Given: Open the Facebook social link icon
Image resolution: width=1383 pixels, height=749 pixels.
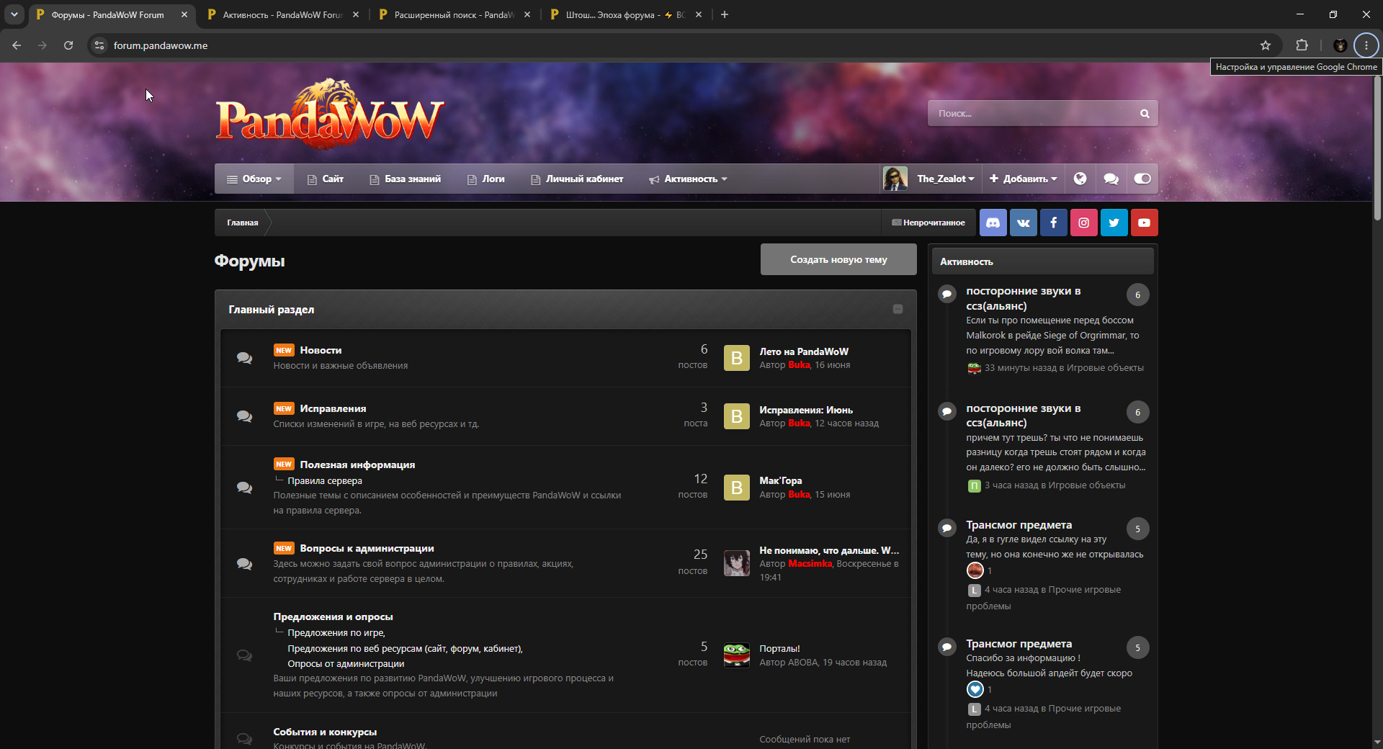Looking at the screenshot, I should tap(1054, 223).
